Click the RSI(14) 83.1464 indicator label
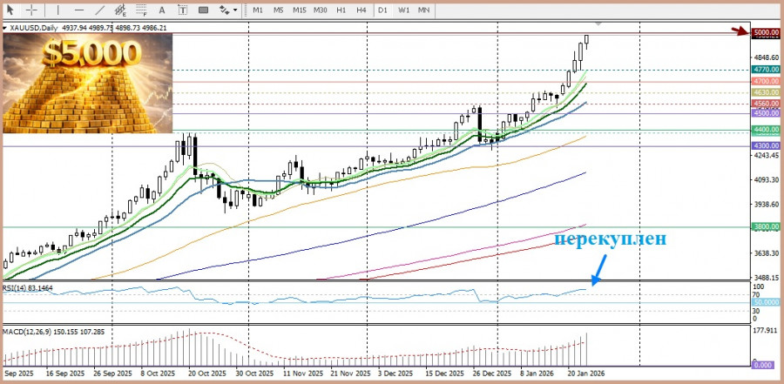The height and width of the screenshot is (384, 784). point(28,288)
